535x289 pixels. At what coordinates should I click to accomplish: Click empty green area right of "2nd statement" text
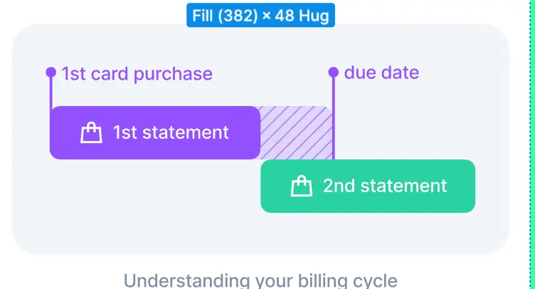tap(462, 186)
